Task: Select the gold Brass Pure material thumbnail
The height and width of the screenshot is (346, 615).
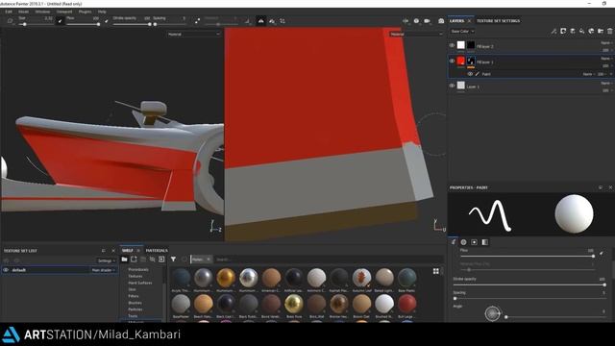Action: coord(294,304)
